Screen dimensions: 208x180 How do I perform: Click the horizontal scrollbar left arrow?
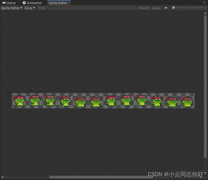2,177
